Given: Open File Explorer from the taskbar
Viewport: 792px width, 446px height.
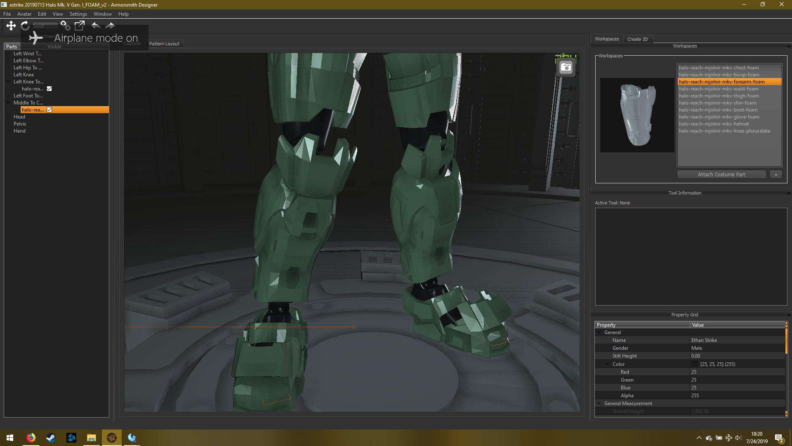Looking at the screenshot, I should 91,438.
